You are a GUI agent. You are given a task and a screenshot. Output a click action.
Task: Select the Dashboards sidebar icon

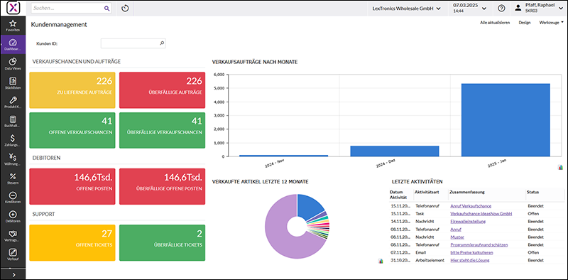pyautogui.click(x=13, y=45)
